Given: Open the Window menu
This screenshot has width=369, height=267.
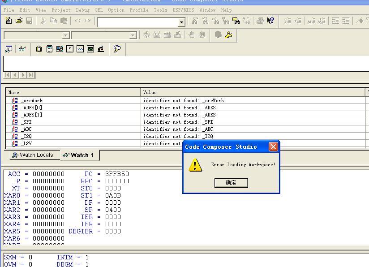Looking at the screenshot, I should coord(207,10).
